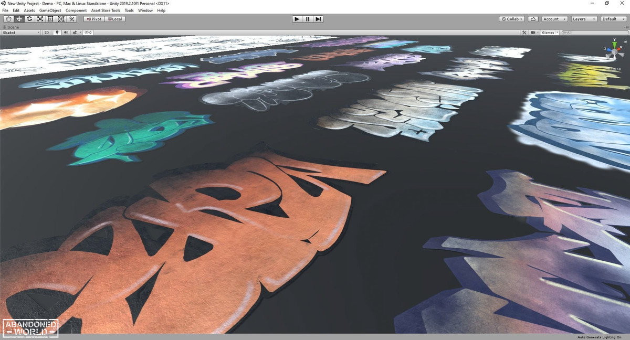Expand the Shaded draw mode dropdown

click(x=21, y=33)
